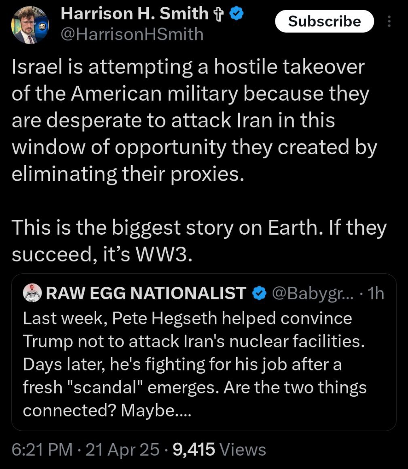Open the RAW EGG NATIONALIST display name
This screenshot has height=469, width=408.
coord(146,293)
